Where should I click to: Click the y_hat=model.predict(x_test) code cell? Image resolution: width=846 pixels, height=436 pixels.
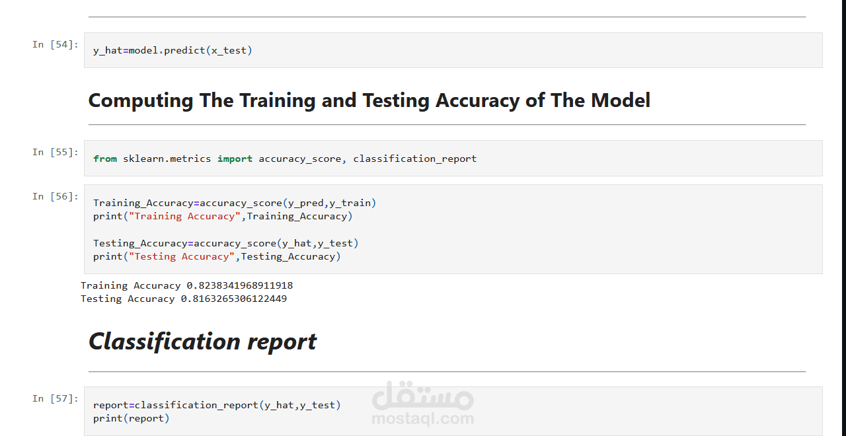click(x=453, y=50)
